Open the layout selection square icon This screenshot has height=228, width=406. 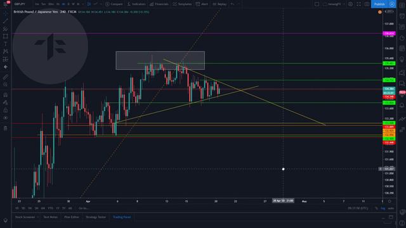coord(317,4)
